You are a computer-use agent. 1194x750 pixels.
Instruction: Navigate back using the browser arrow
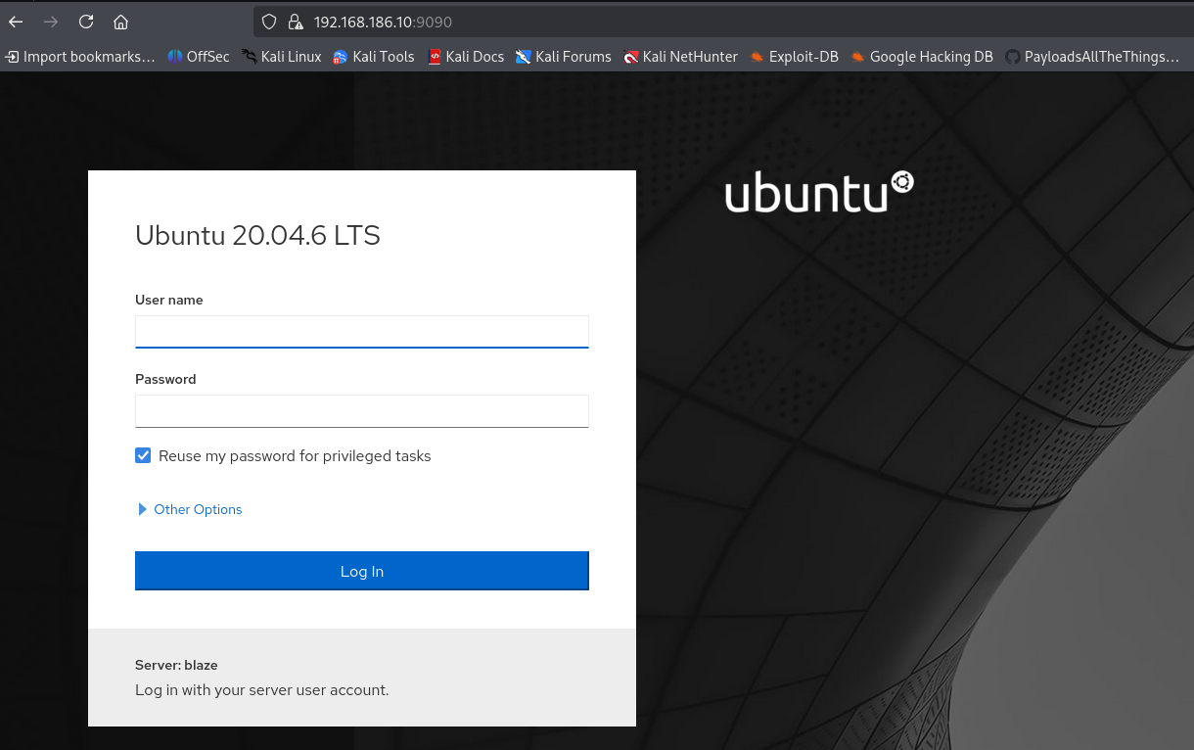16,22
